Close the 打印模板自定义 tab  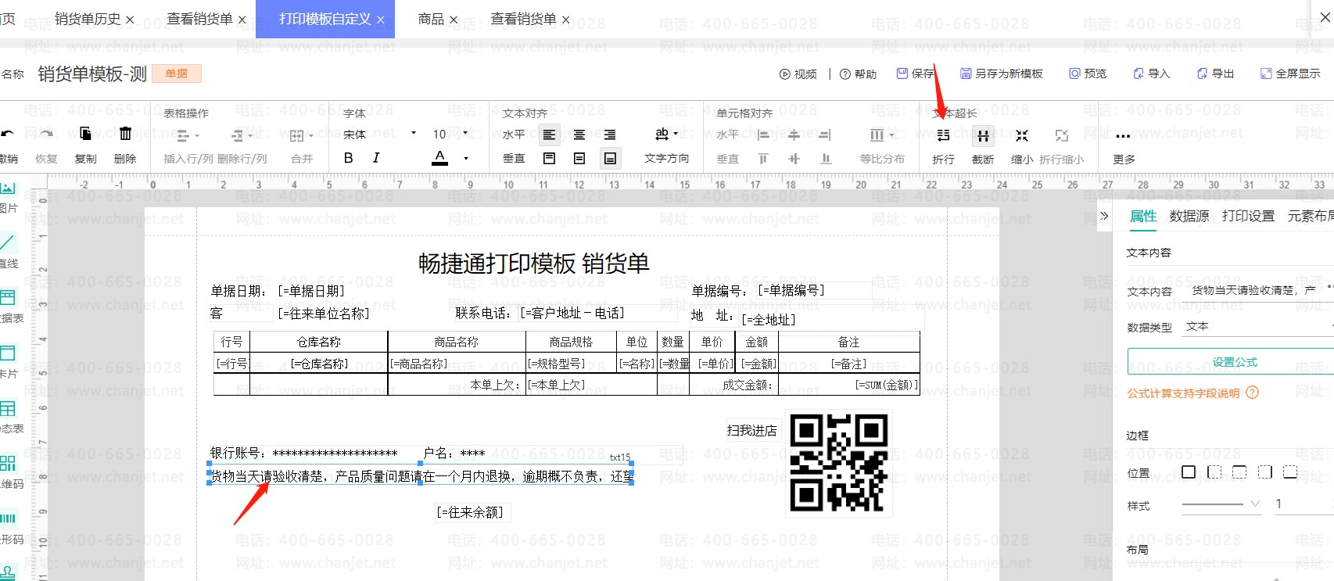click(381, 20)
